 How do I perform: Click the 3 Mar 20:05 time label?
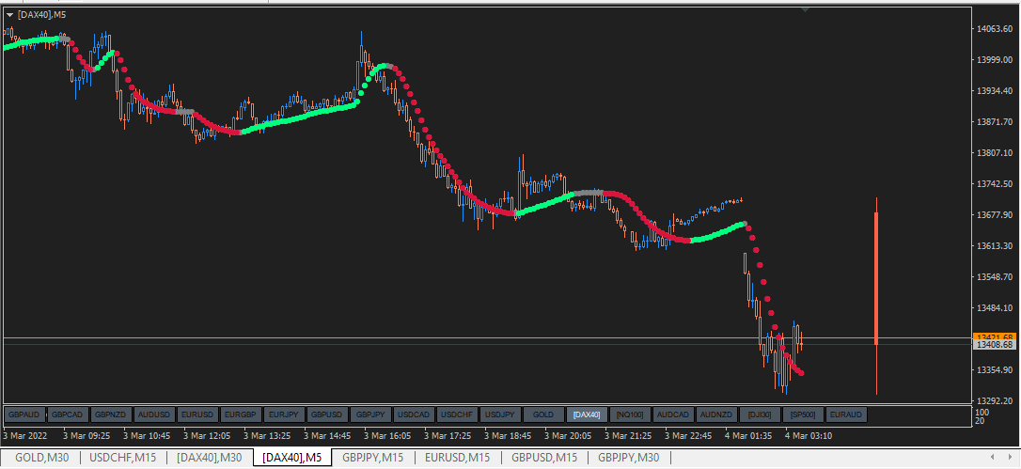click(x=569, y=435)
